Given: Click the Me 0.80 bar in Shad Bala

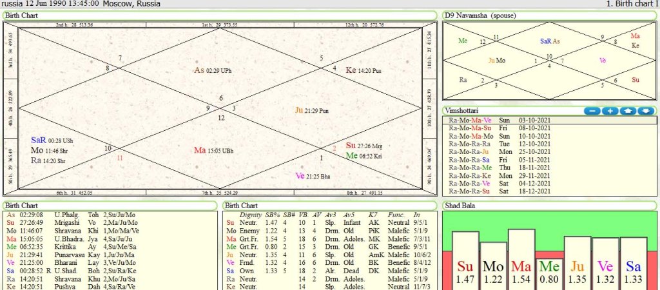Looking at the screenshot, I should click(549, 266).
